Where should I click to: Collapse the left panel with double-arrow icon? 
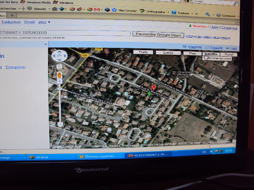[x=46, y=44]
